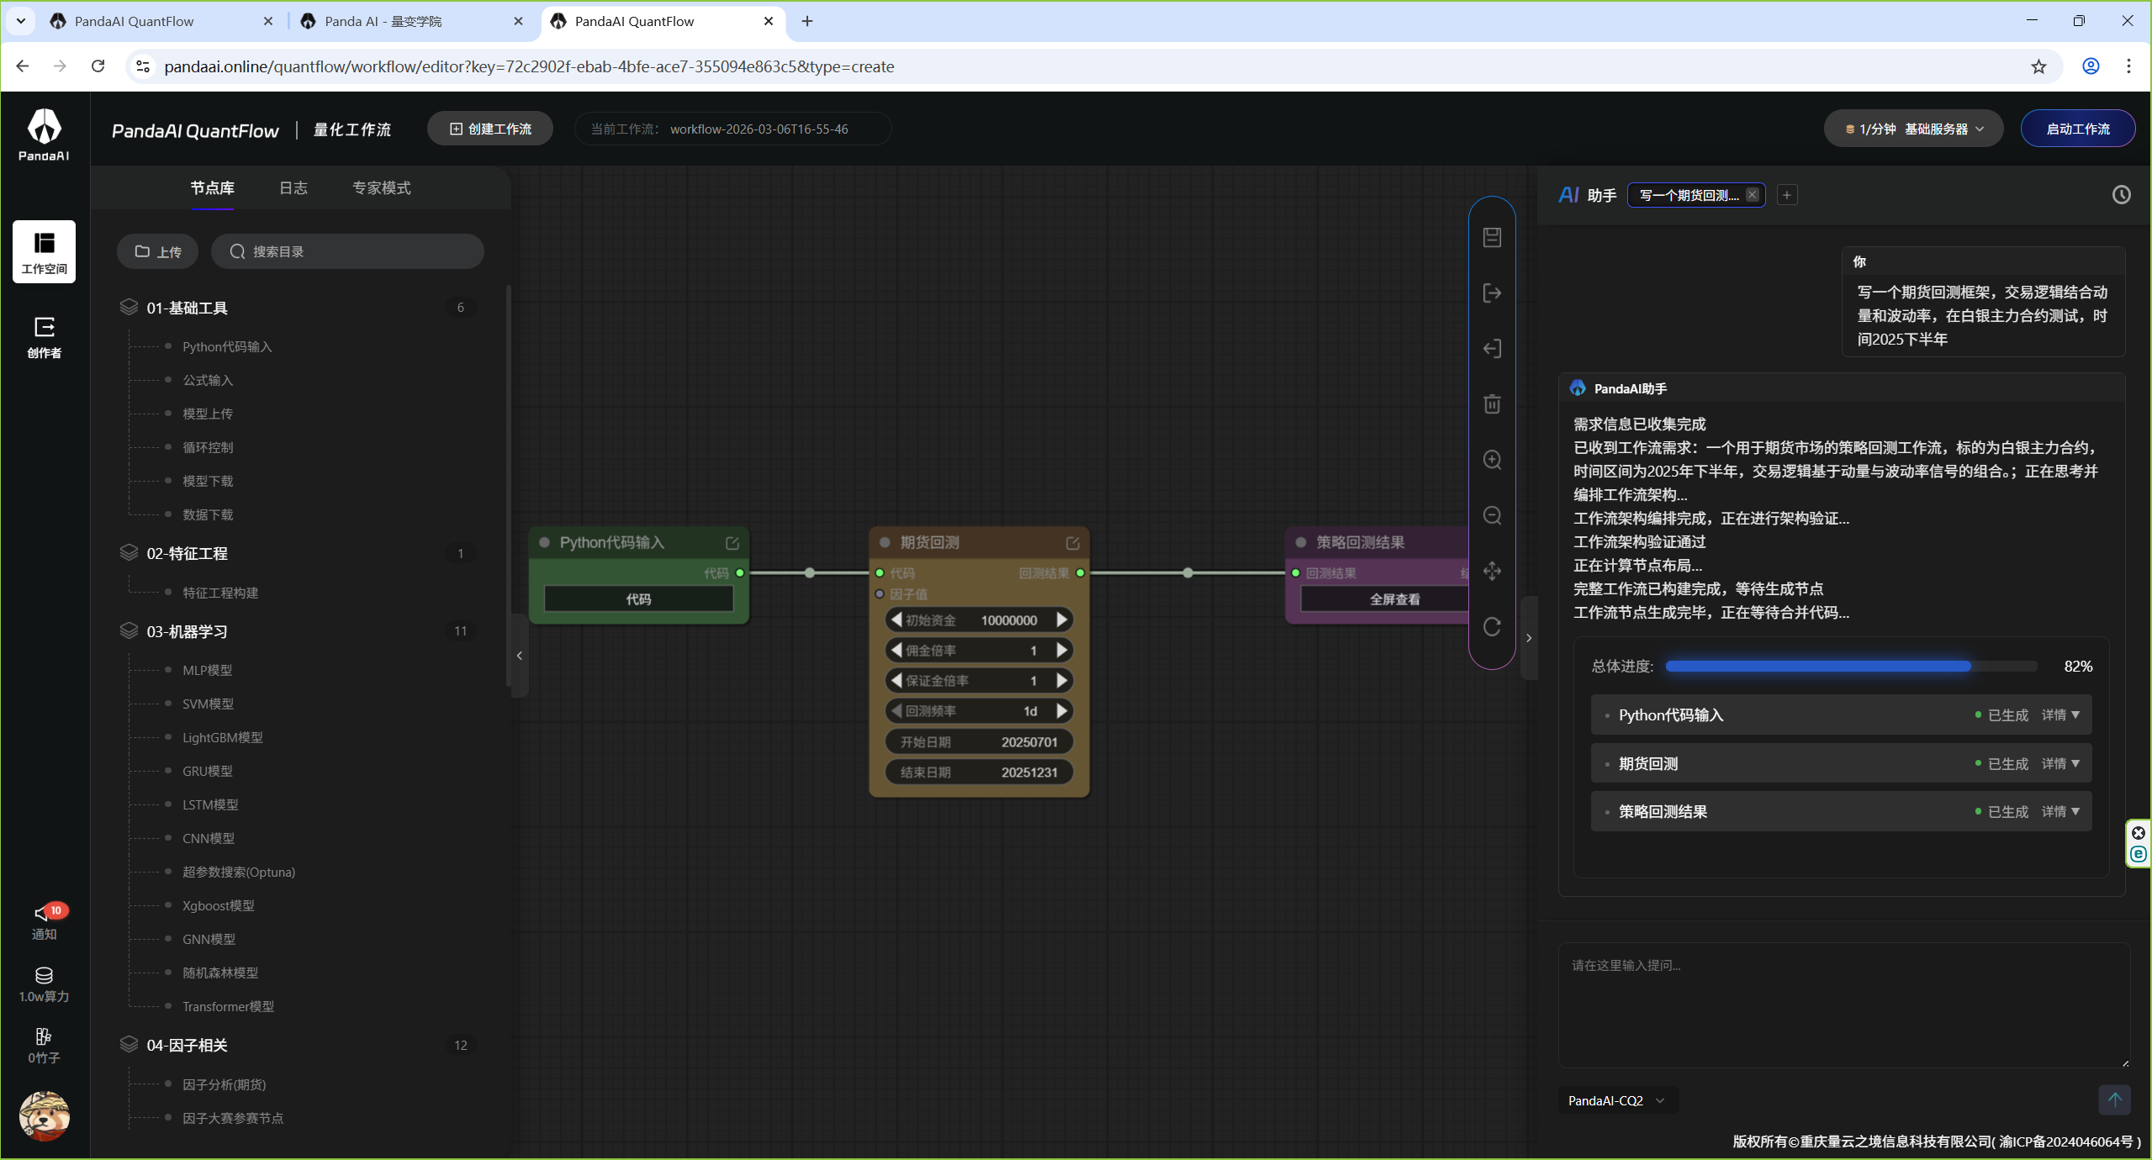Image resolution: width=2152 pixels, height=1160 pixels.
Task: Switch to the 专家模式 tab
Action: click(x=382, y=187)
